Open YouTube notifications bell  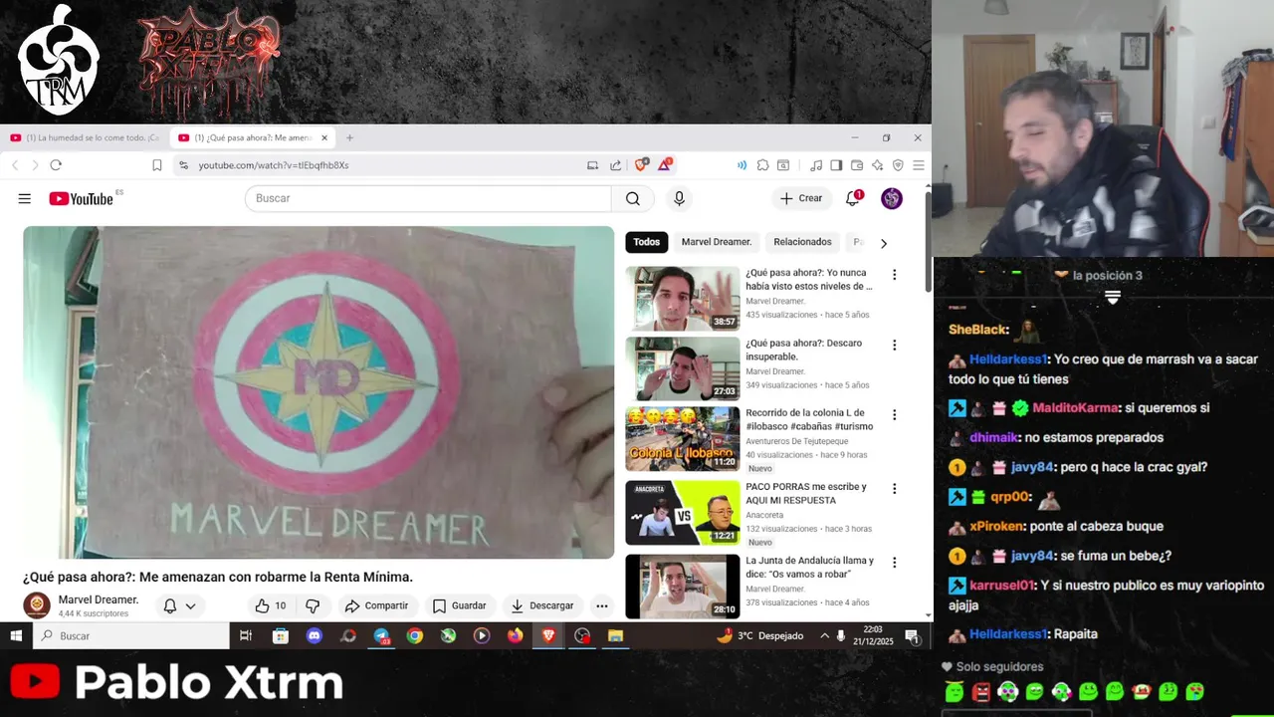click(x=853, y=198)
